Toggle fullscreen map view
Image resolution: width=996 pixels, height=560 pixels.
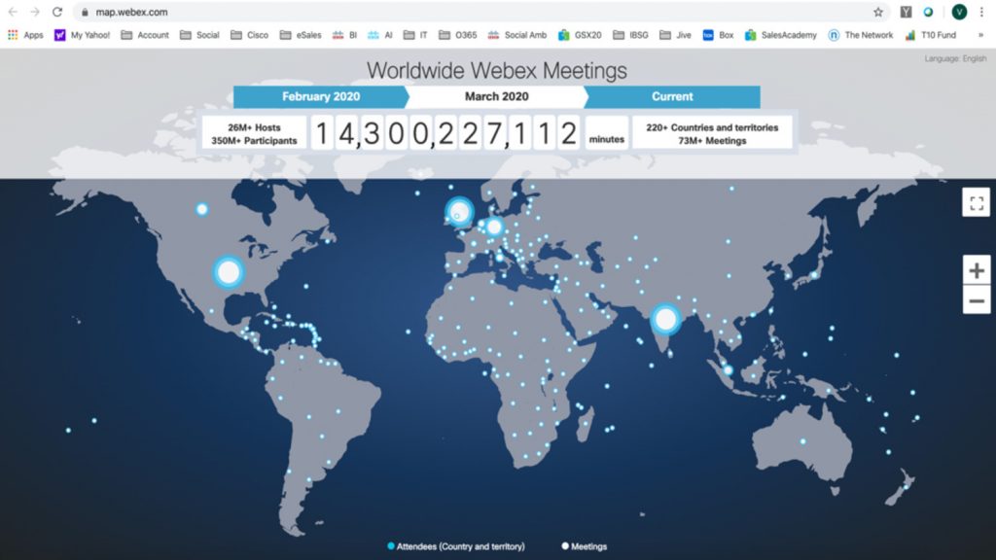[x=977, y=203]
